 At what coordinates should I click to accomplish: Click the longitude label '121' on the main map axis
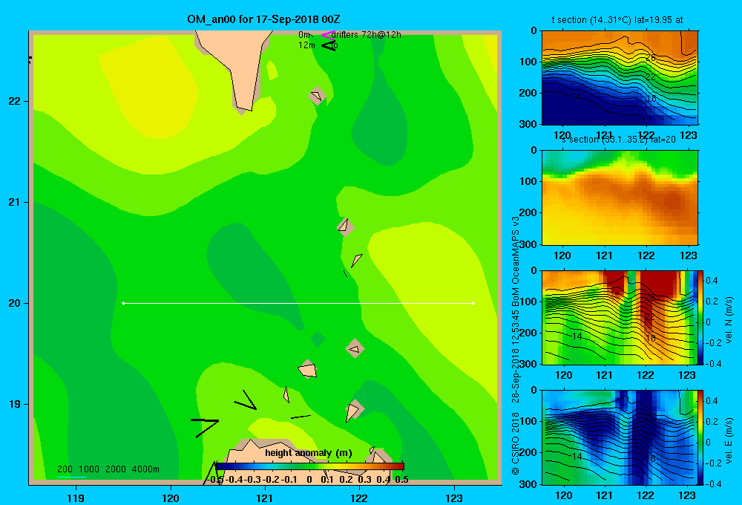[265, 498]
